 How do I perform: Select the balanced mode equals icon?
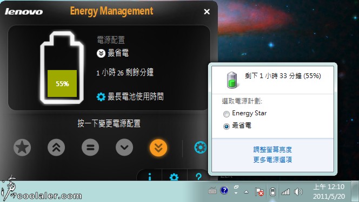[90, 148]
